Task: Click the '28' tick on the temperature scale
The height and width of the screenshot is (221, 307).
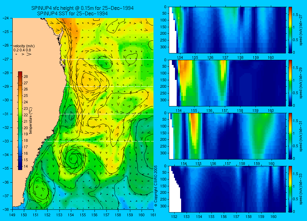Action: point(26,76)
